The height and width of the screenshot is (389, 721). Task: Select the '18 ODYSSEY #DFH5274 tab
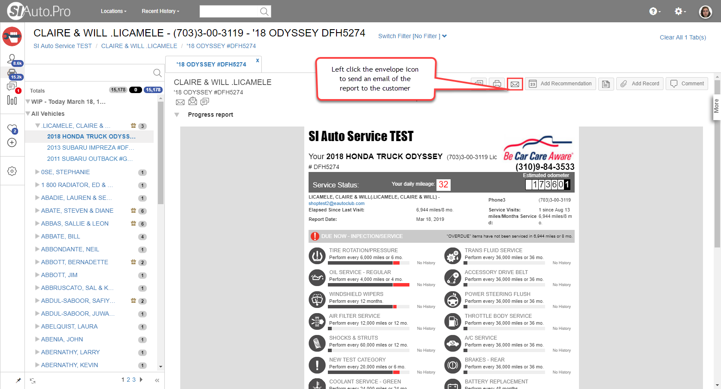click(212, 64)
